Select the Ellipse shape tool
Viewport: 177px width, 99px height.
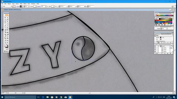(7, 24)
